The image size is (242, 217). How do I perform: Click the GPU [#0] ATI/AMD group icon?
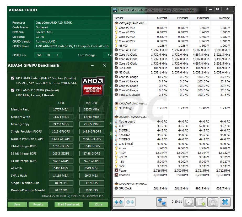pyautogui.click(x=116, y=184)
